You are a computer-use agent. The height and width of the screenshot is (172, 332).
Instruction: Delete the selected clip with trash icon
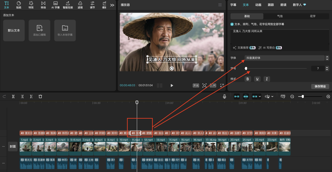pos(40,97)
